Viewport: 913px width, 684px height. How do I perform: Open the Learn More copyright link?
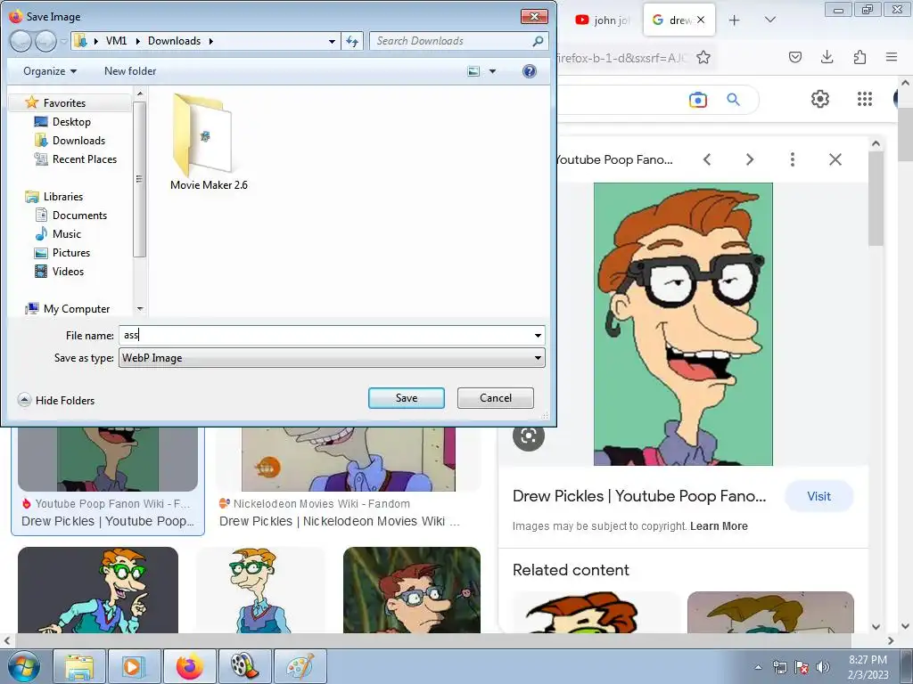tap(719, 525)
